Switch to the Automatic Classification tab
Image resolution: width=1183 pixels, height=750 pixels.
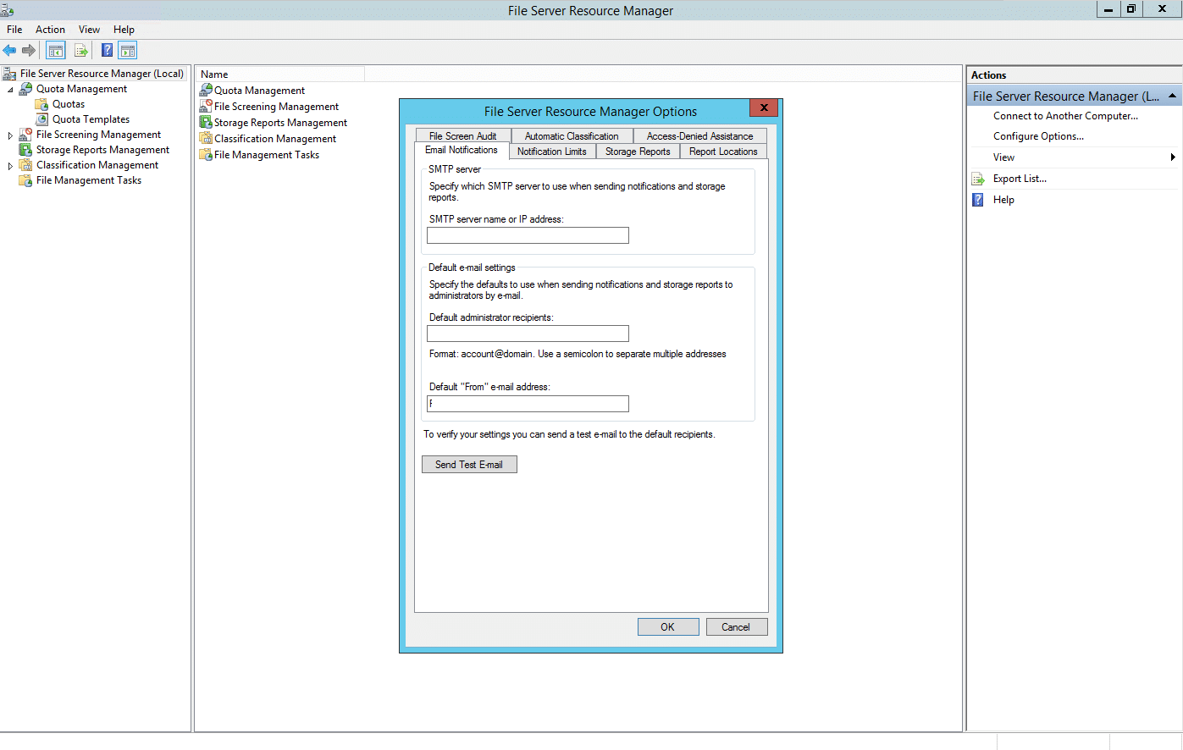point(572,136)
